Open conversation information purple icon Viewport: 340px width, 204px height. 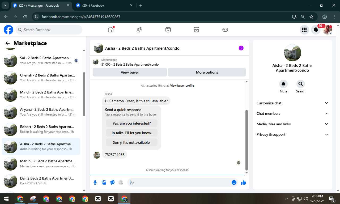pos(241,48)
